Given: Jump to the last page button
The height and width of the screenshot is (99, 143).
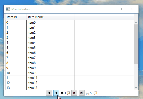Looking at the screenshot, I should tap(82, 93).
